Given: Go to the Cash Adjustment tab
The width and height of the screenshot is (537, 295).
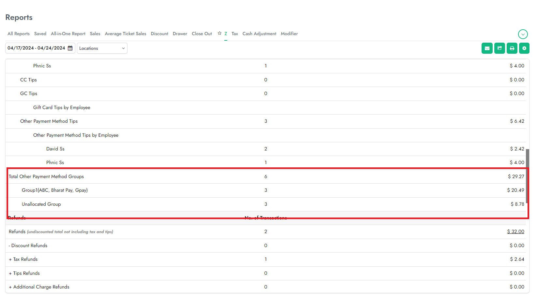Looking at the screenshot, I should (259, 34).
